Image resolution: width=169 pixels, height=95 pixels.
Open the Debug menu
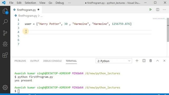(x=60, y=3)
